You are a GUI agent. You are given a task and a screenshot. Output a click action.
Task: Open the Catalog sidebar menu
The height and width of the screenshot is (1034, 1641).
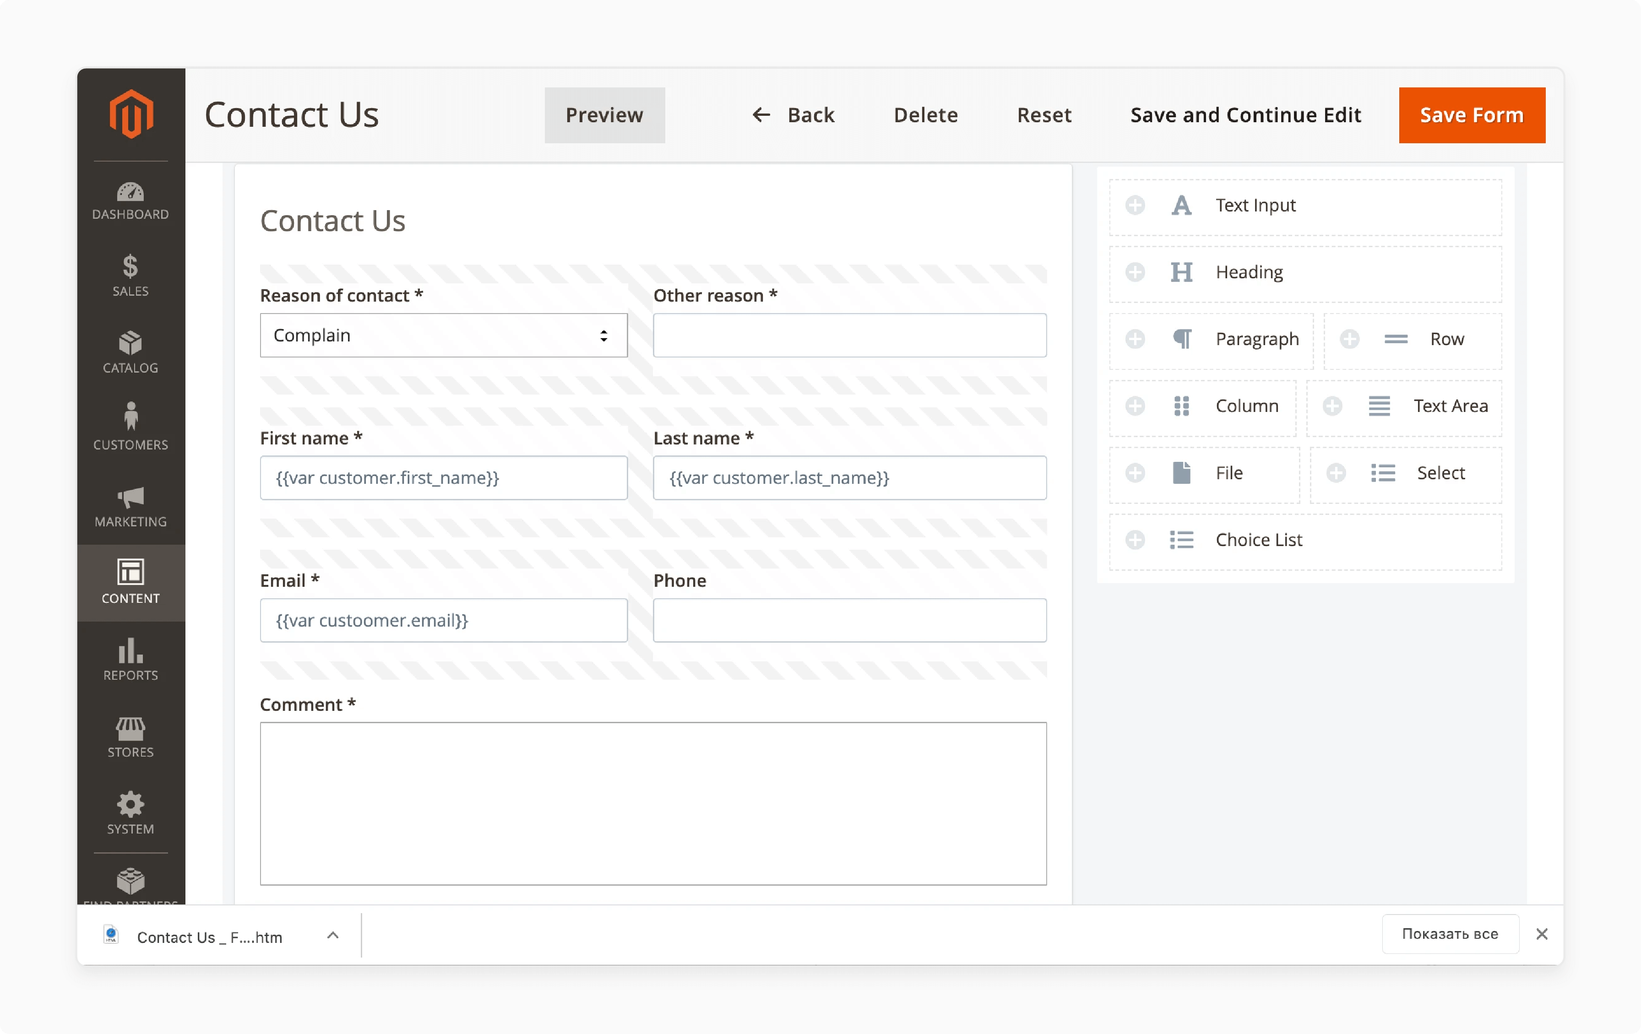click(x=130, y=353)
